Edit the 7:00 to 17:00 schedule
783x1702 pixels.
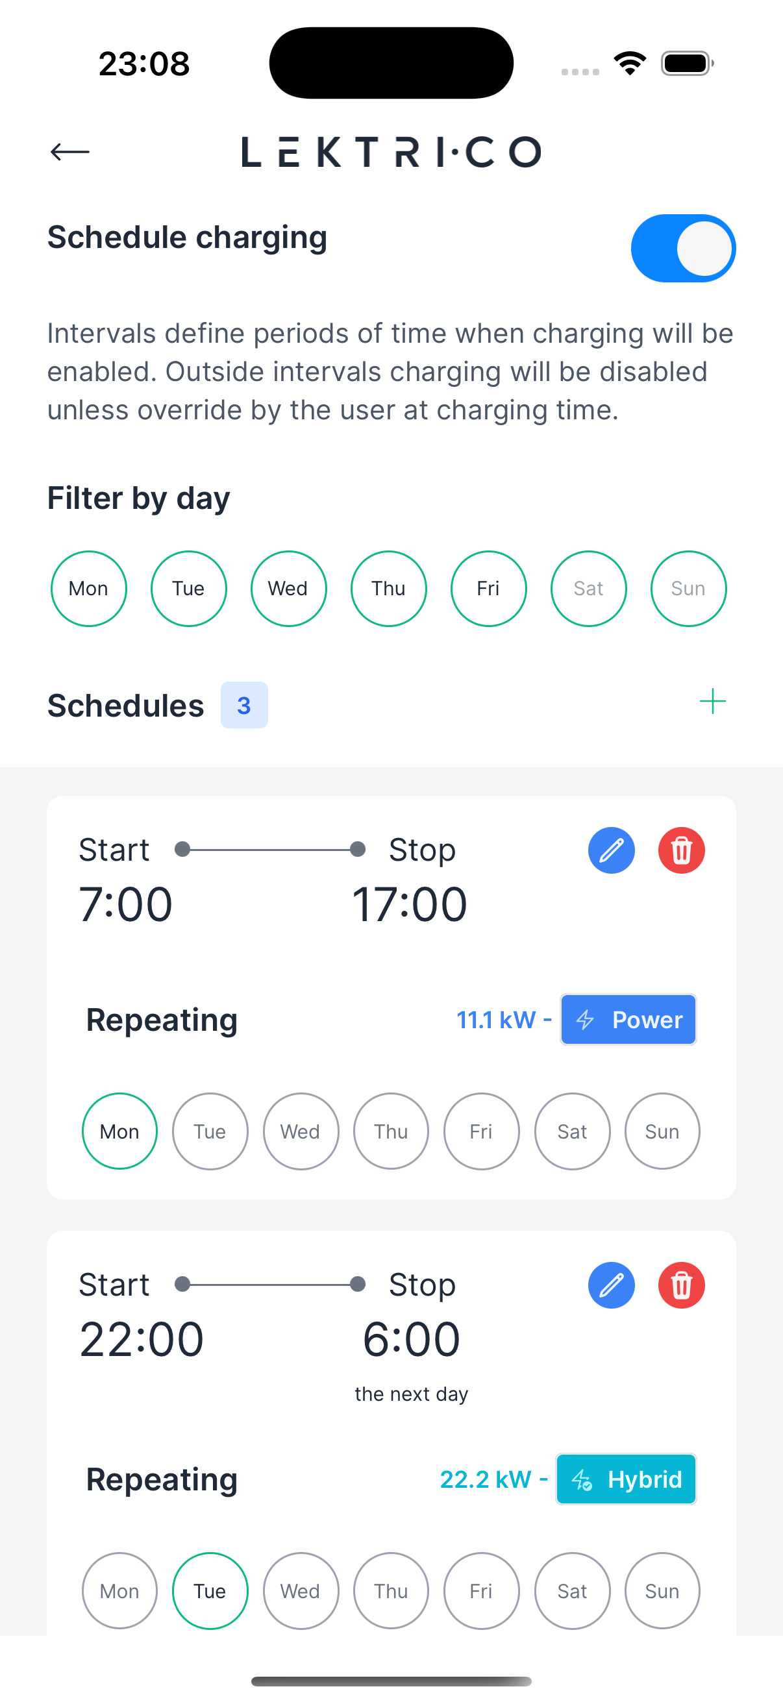pyautogui.click(x=611, y=850)
